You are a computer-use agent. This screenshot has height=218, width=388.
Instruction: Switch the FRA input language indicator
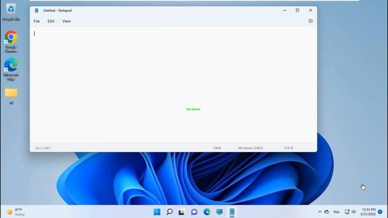(x=336, y=212)
